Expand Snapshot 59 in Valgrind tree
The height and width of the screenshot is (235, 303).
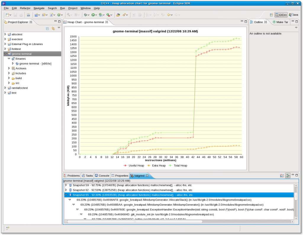point(66,185)
